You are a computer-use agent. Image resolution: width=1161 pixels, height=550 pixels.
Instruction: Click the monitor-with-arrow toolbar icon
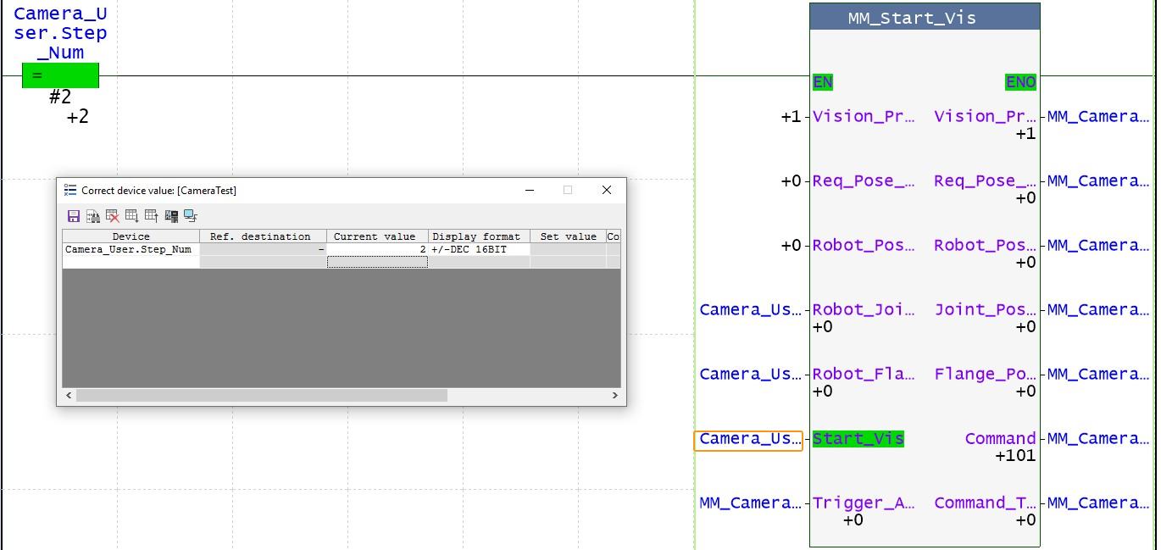tap(190, 216)
